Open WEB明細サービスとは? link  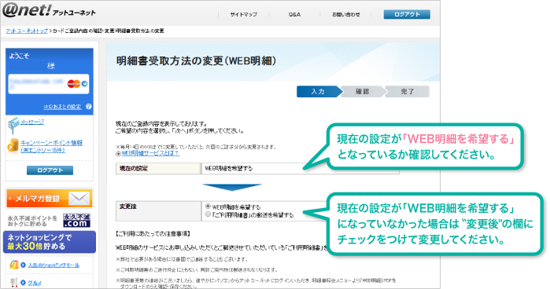tap(150, 153)
